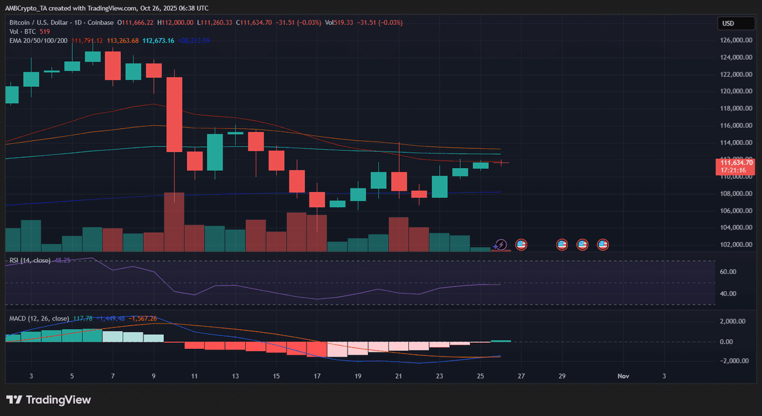Viewport: 762px width, 416px height.
Task: Click the cyan EMA 100 value 112,673.16
Action: point(158,40)
